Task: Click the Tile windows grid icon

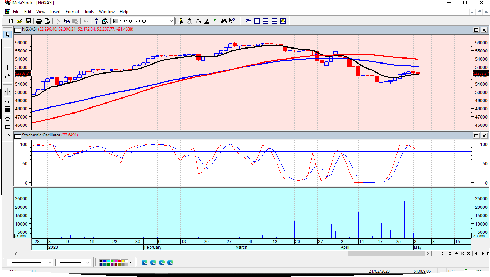Action: (274, 21)
